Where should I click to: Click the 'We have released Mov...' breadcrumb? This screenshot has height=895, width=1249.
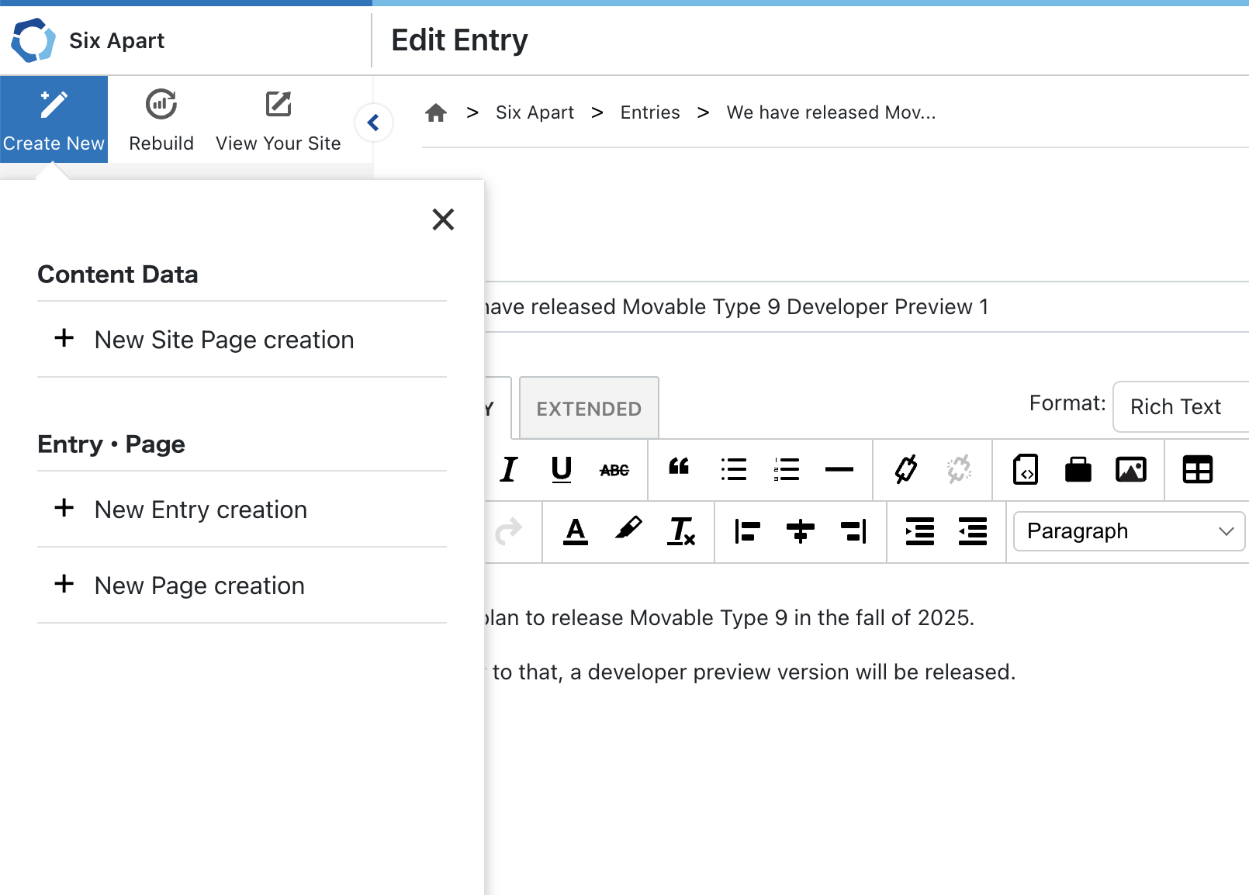(831, 112)
